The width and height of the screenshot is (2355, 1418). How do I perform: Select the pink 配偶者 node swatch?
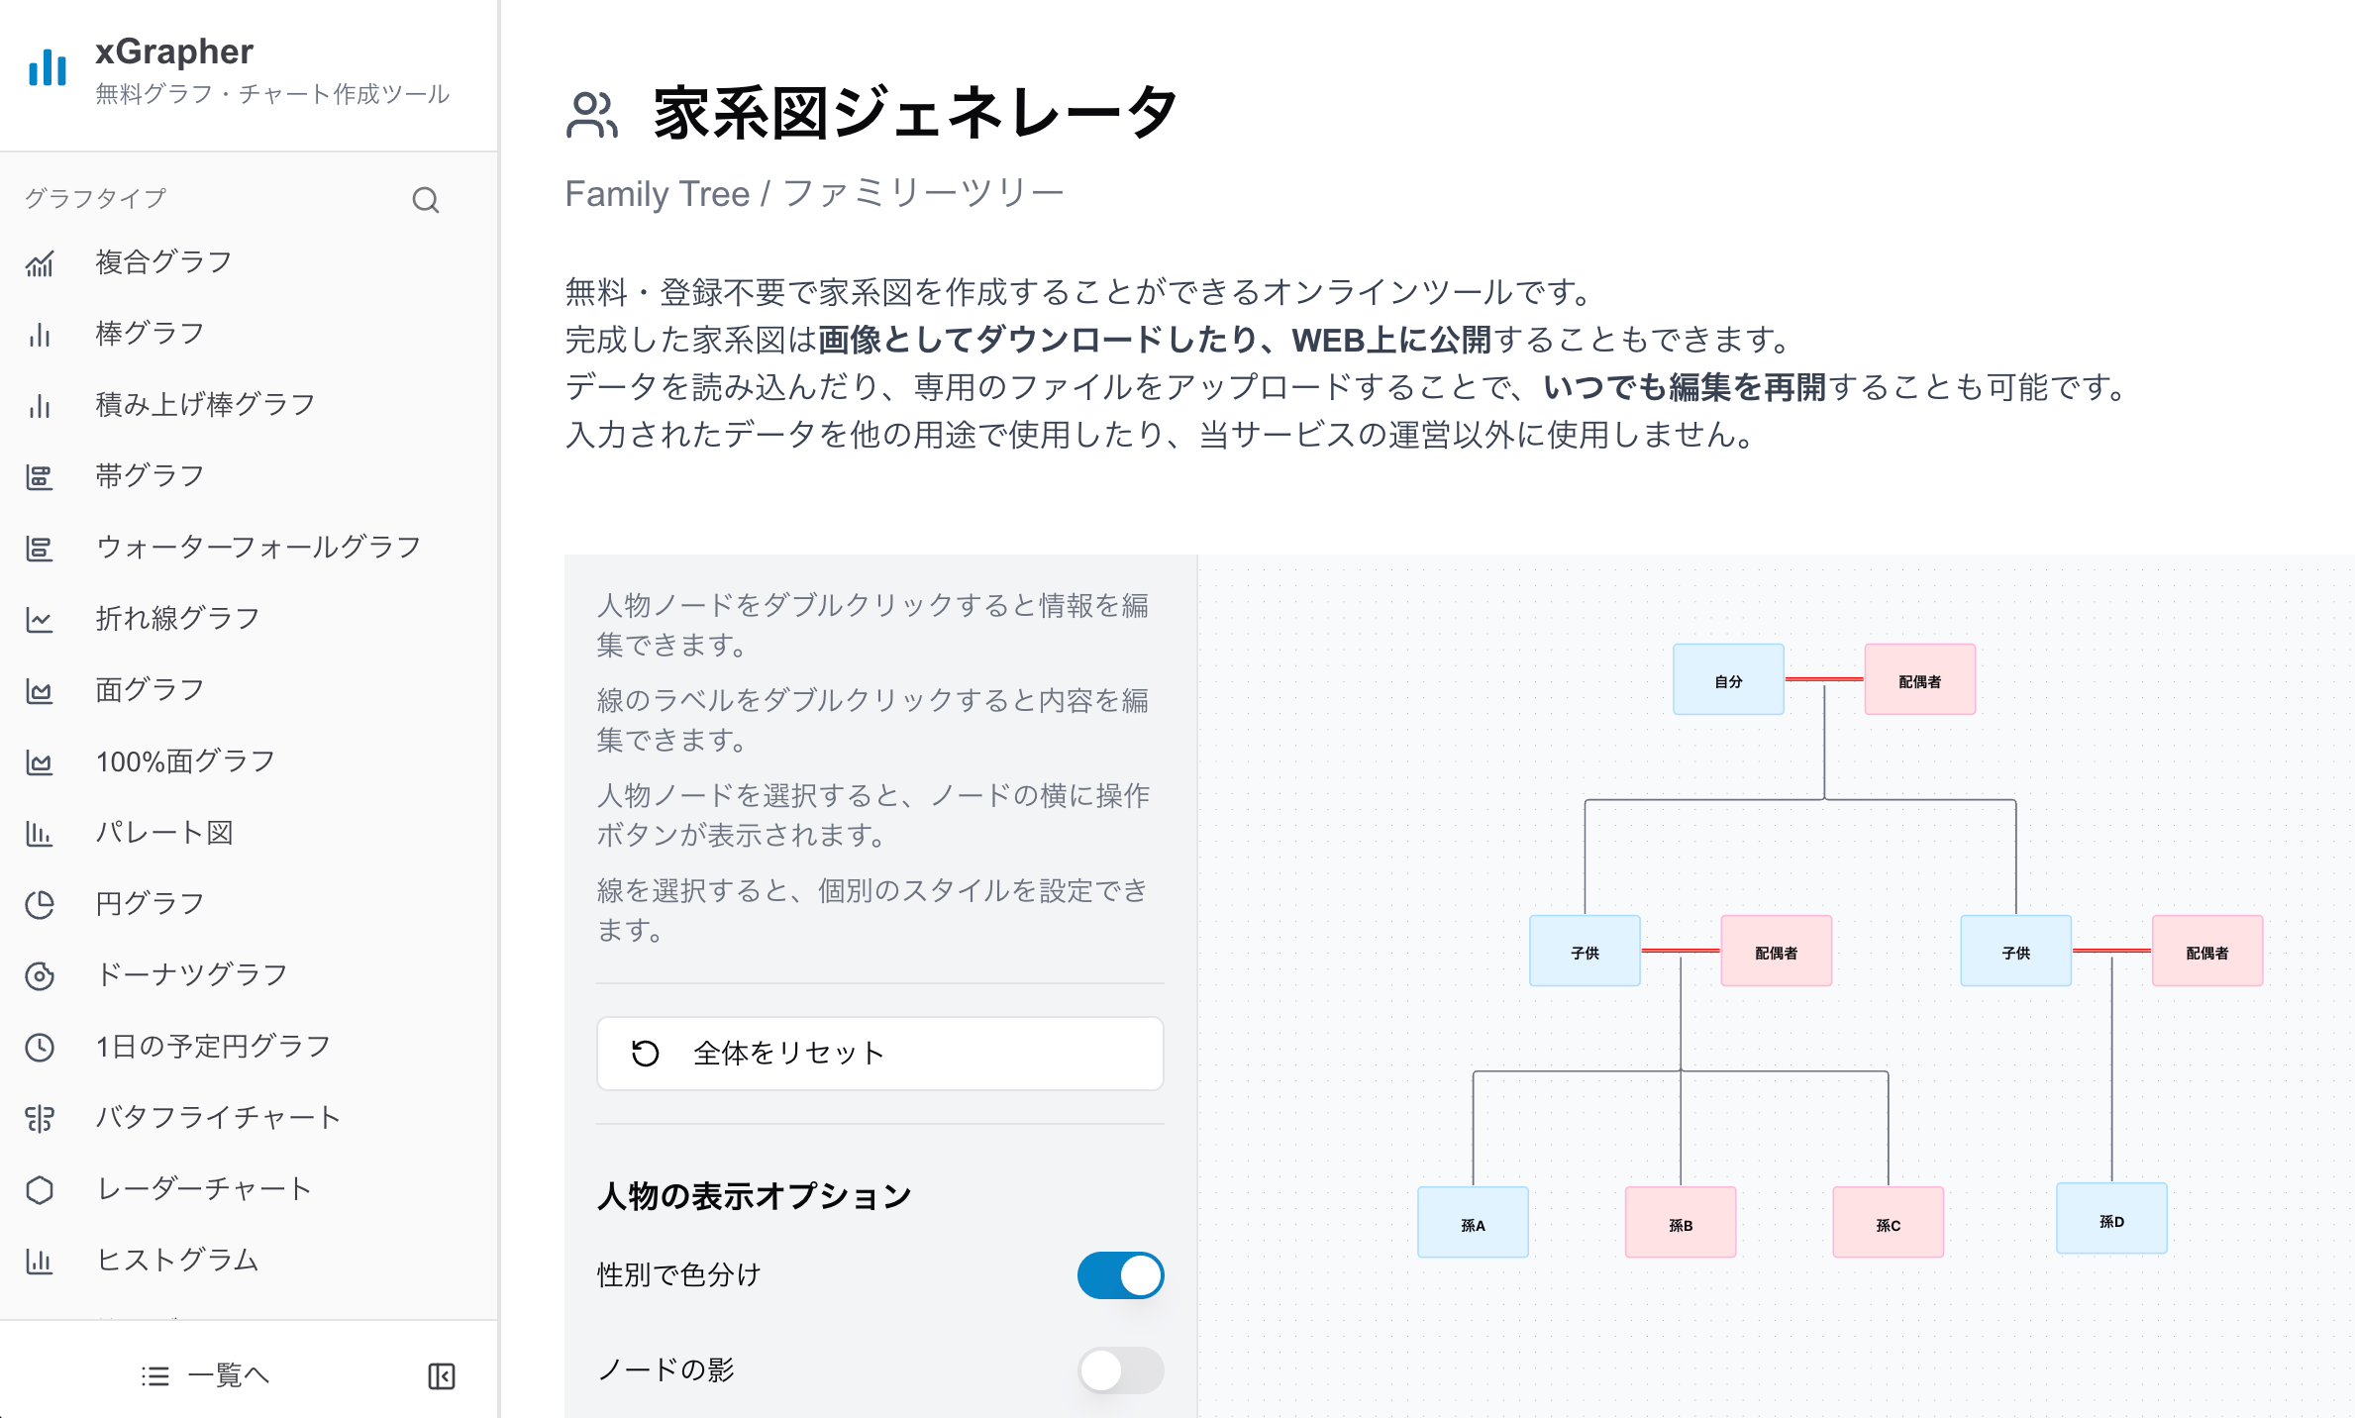(x=1917, y=679)
